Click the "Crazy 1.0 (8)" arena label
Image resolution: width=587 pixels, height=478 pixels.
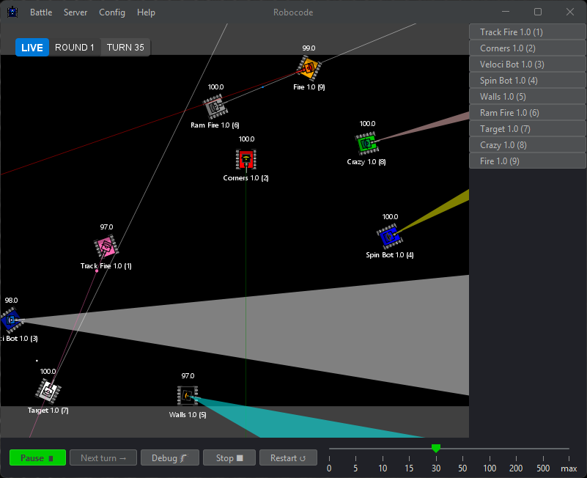click(366, 162)
